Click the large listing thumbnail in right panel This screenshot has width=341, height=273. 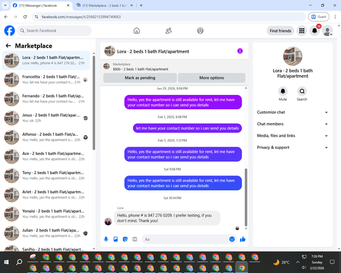[x=293, y=56]
